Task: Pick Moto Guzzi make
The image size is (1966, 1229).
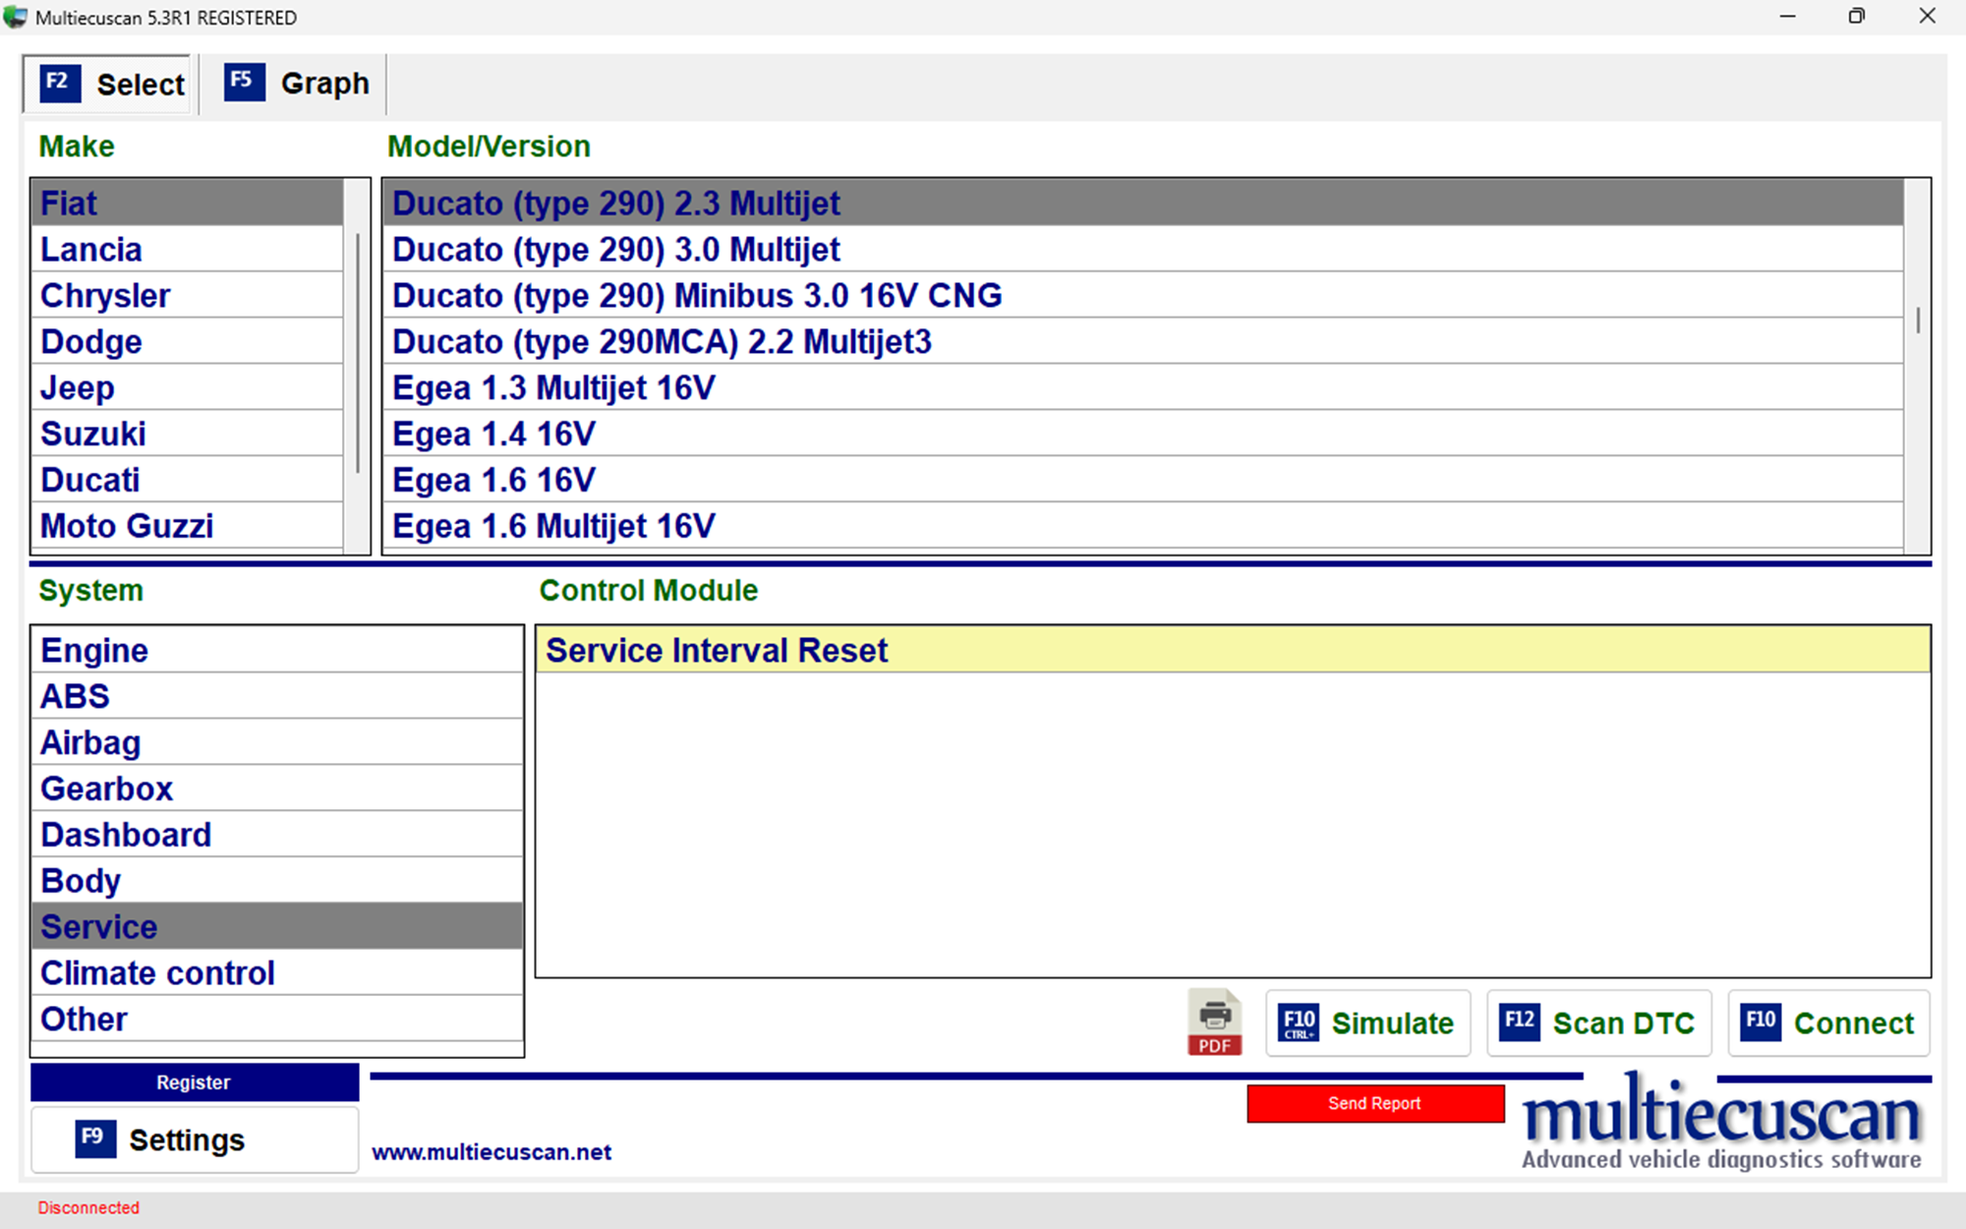Action: [187, 526]
